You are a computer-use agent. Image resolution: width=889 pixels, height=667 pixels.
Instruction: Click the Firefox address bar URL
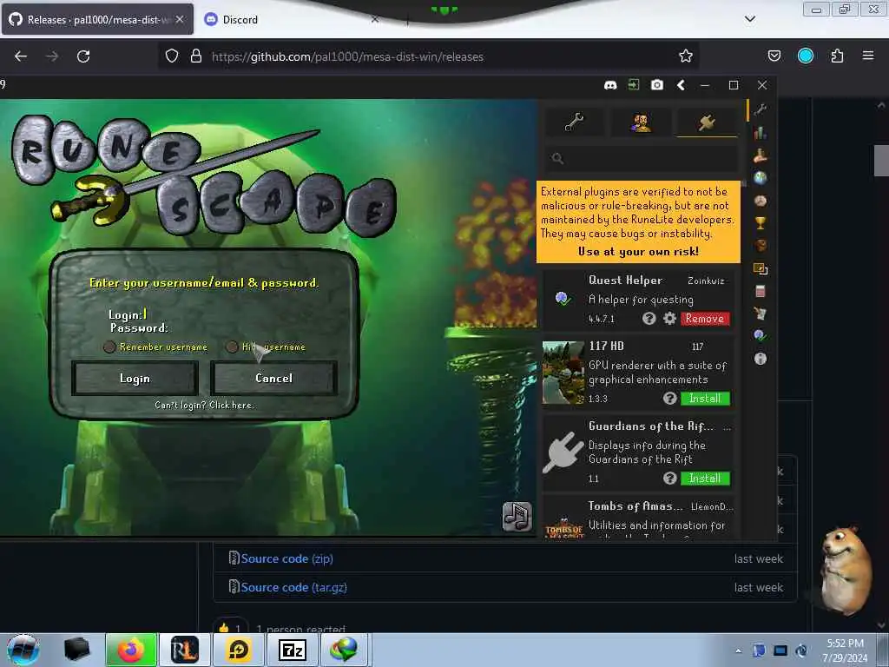tap(347, 56)
